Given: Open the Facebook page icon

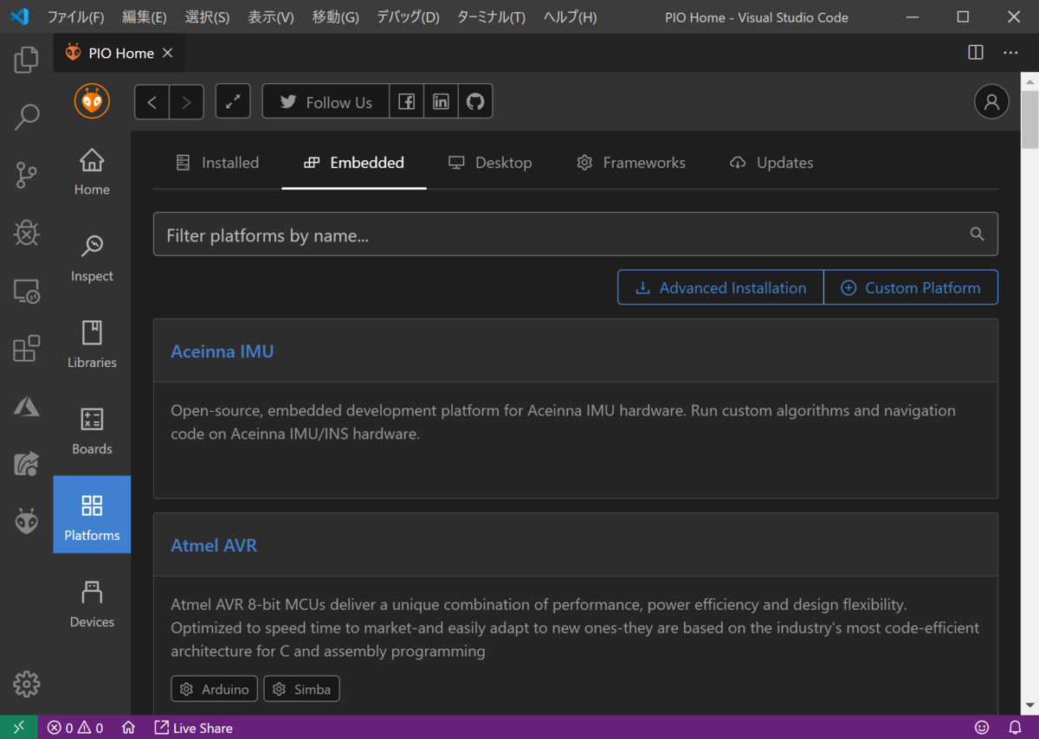Looking at the screenshot, I should point(406,102).
